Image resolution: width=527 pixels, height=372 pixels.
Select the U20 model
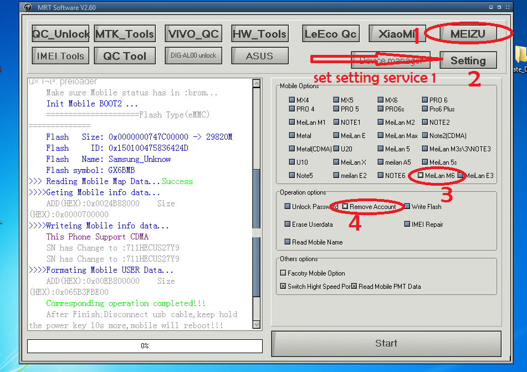[x=336, y=149]
